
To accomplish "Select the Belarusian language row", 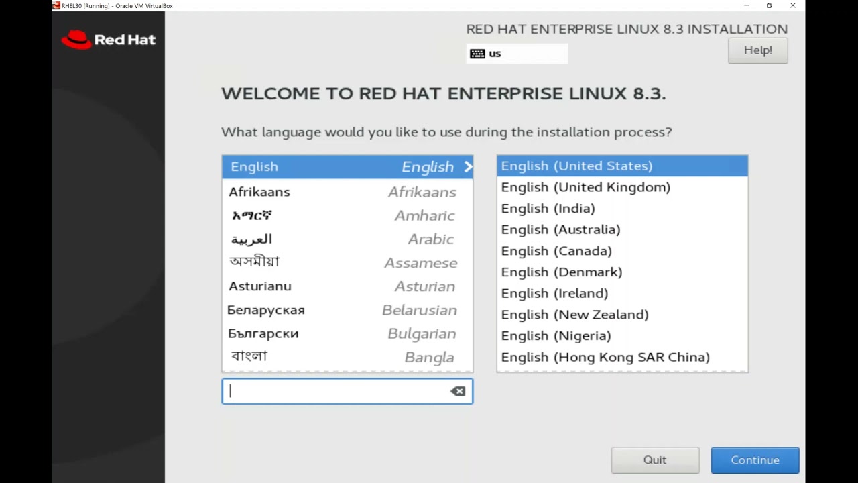I will [x=347, y=310].
